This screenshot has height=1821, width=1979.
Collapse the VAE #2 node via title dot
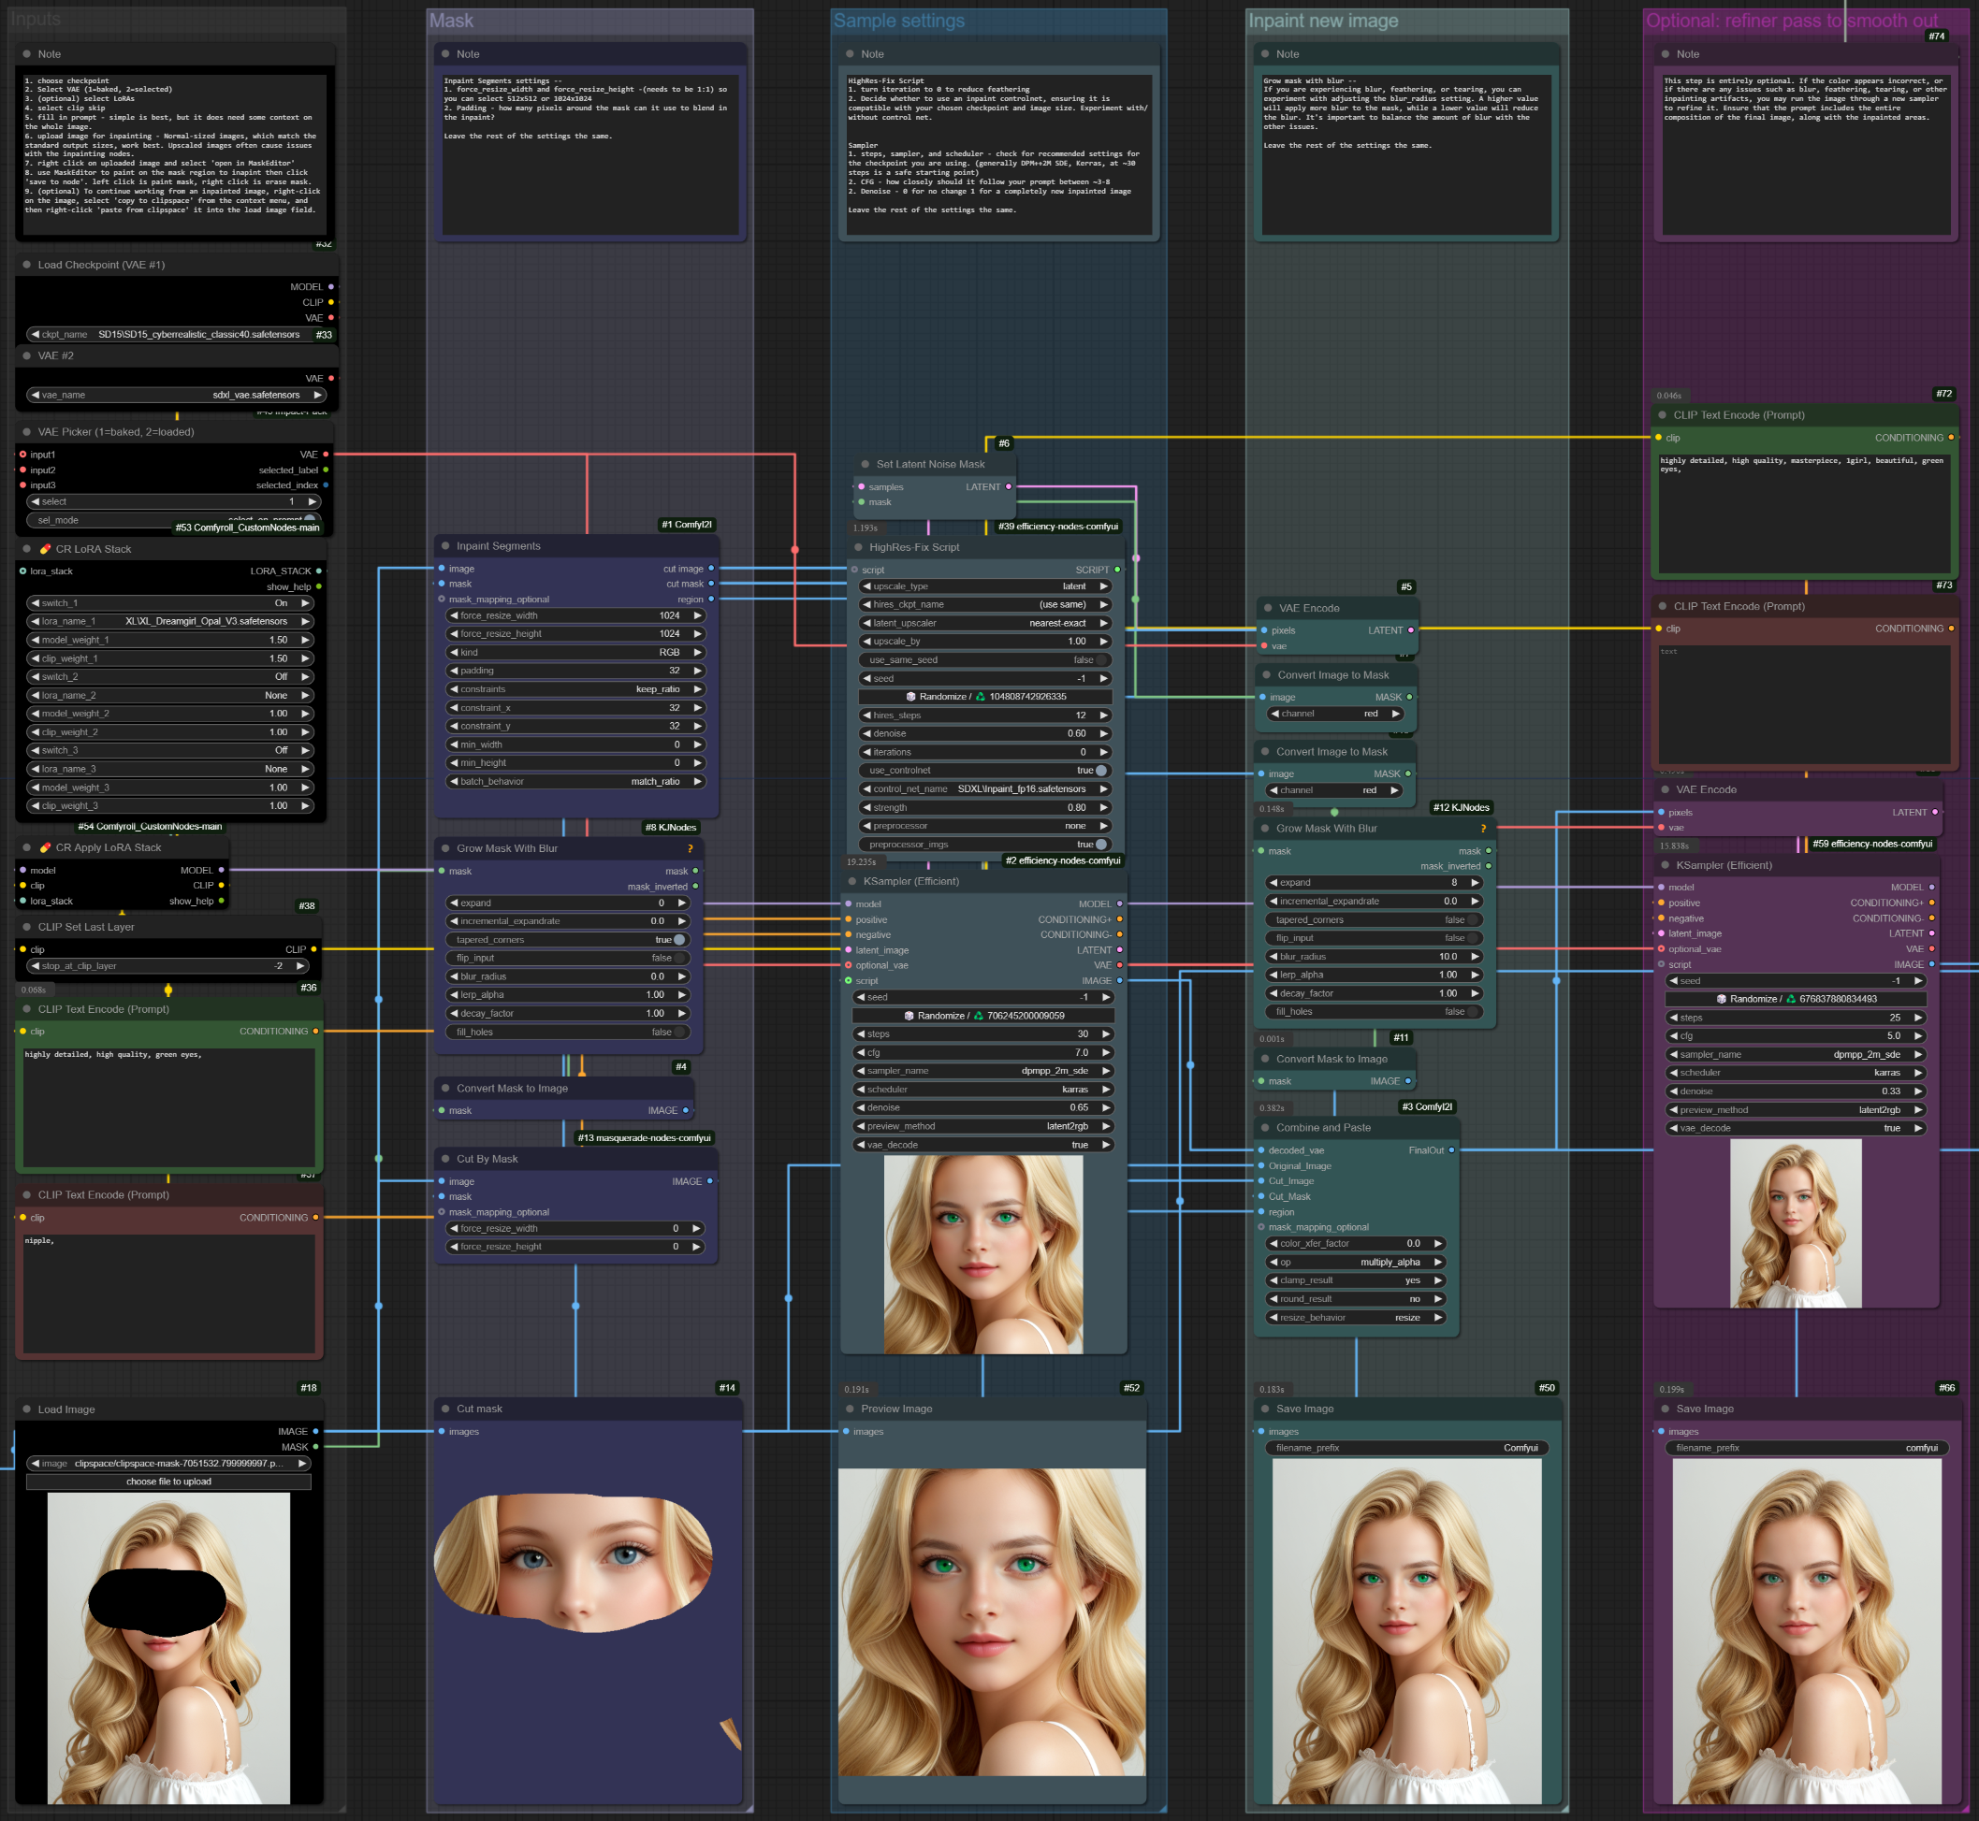click(x=26, y=355)
